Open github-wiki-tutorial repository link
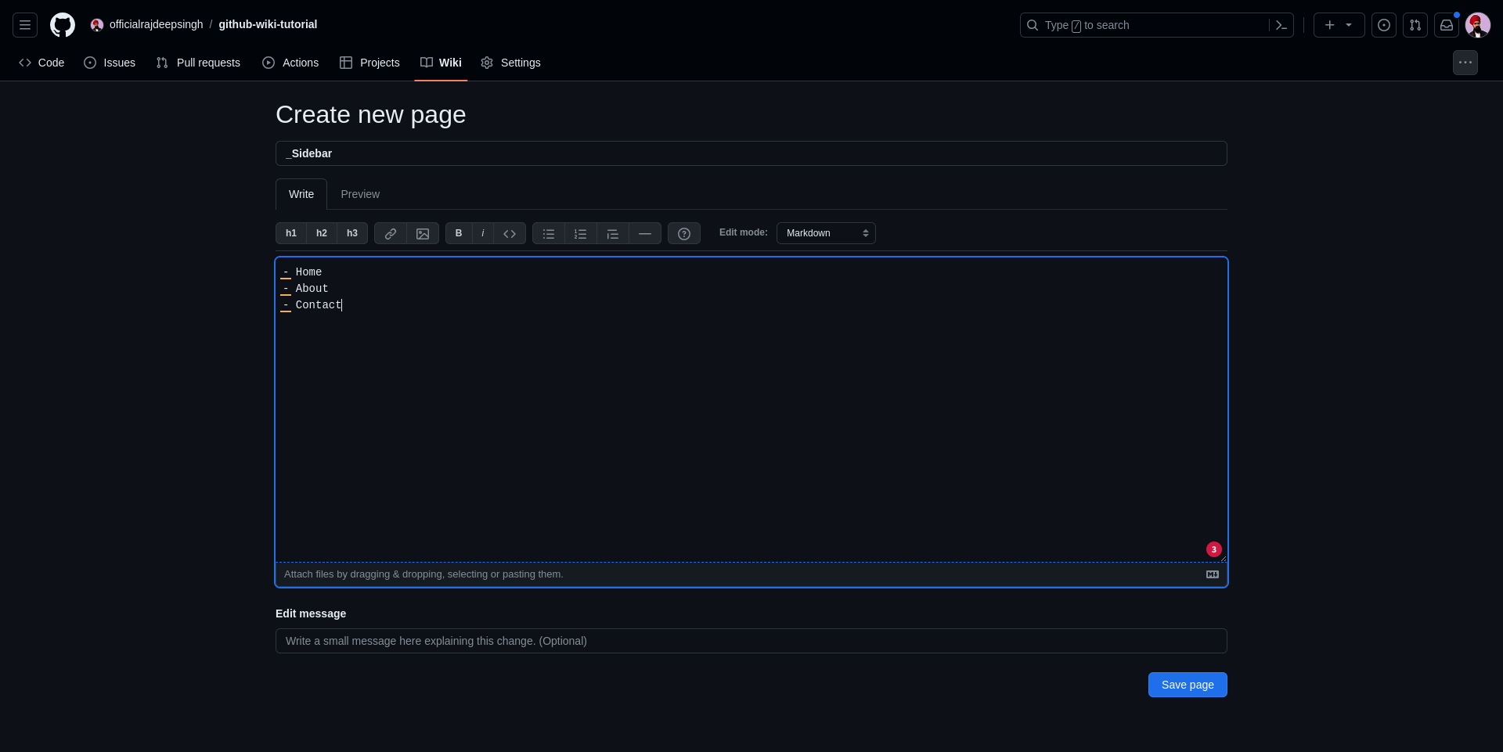 coord(268,24)
